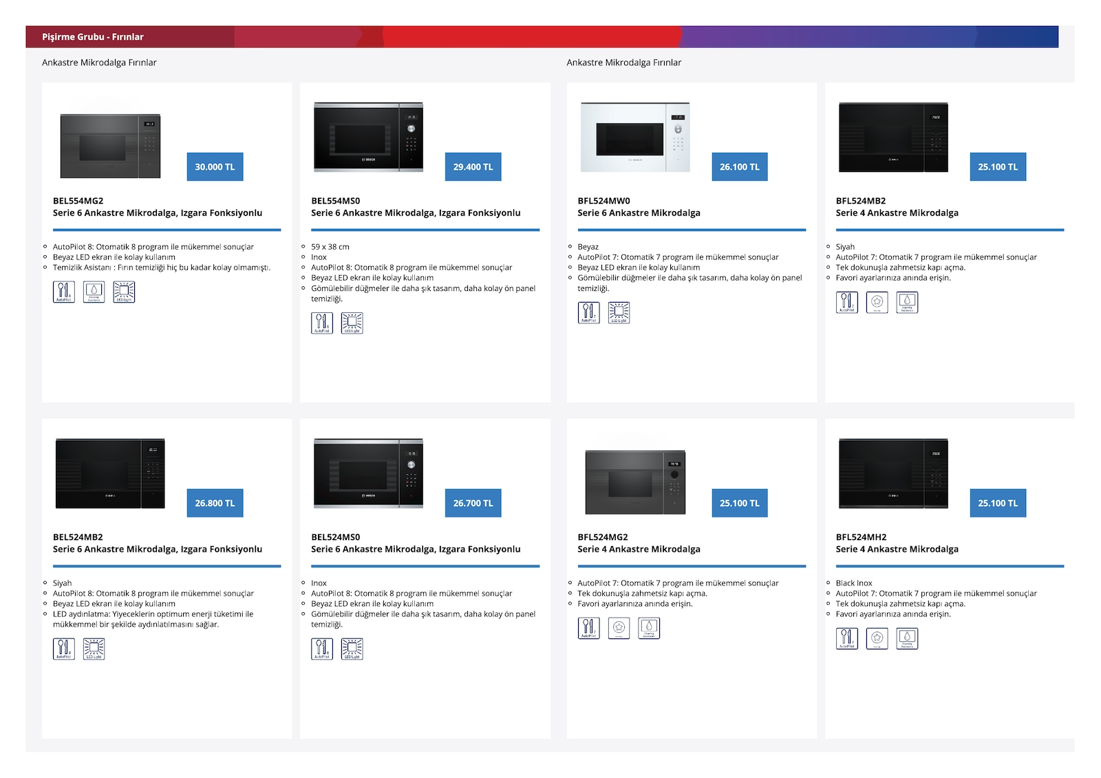The width and height of the screenshot is (1101, 778).
Task: Click the "59 x 38 cm" bullet
Action: [330, 247]
